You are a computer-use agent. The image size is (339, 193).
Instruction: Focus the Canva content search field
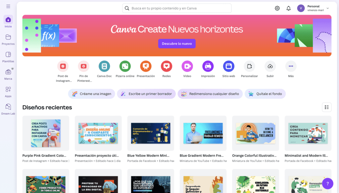click(177, 8)
